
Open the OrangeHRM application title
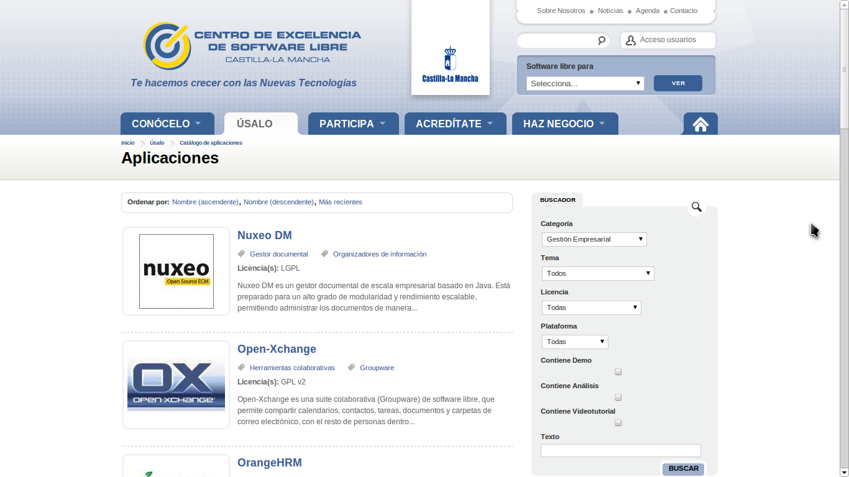[x=270, y=463]
